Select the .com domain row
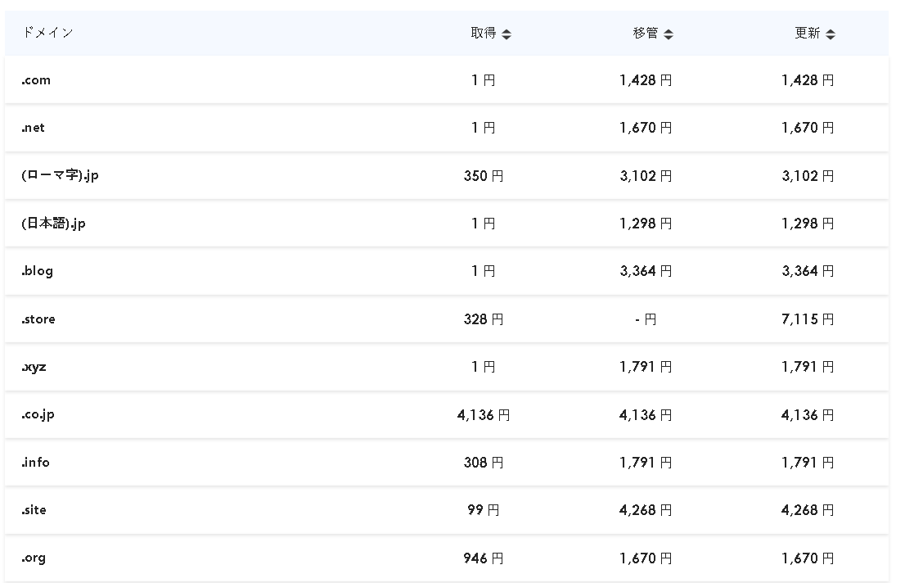The height and width of the screenshot is (583, 905). coord(447,79)
